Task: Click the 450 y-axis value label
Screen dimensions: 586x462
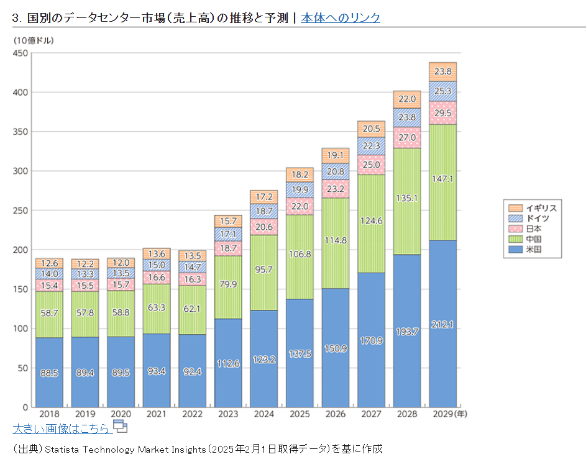Action: point(21,53)
